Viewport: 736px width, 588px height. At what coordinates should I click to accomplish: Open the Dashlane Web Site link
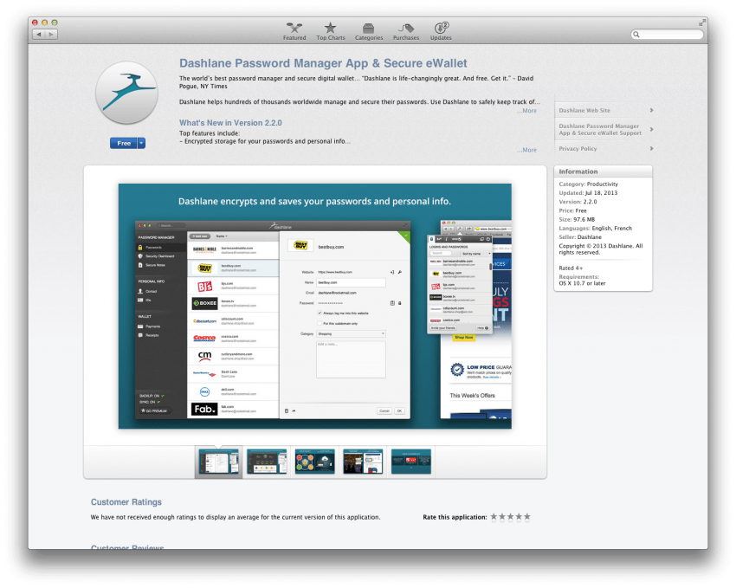[x=584, y=110]
